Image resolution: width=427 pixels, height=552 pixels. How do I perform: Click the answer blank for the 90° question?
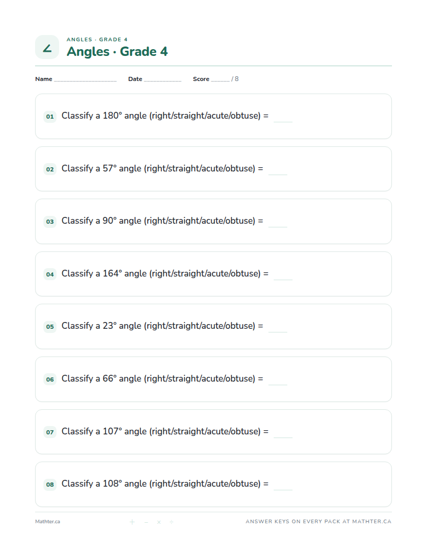click(x=278, y=223)
